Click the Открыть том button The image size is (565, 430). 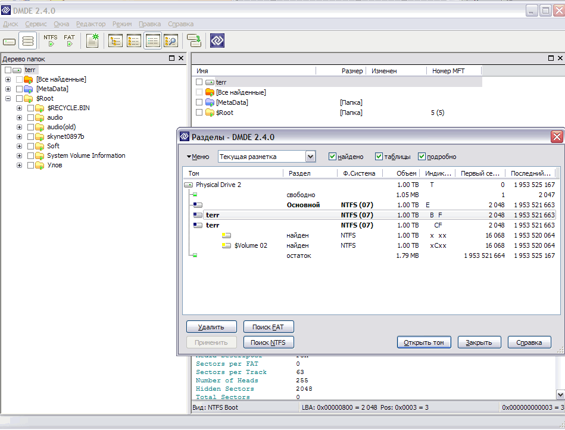click(424, 342)
